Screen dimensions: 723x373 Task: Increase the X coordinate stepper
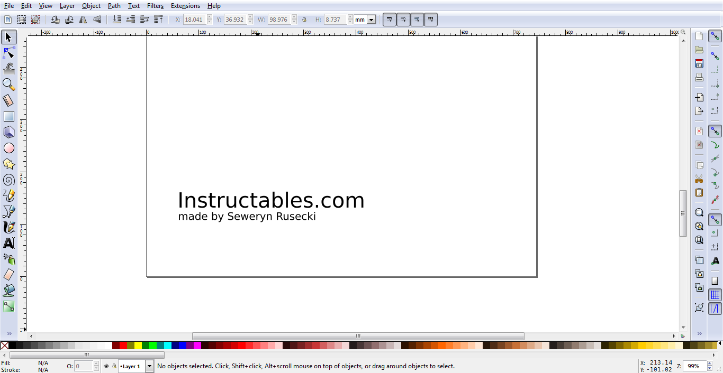click(210, 17)
